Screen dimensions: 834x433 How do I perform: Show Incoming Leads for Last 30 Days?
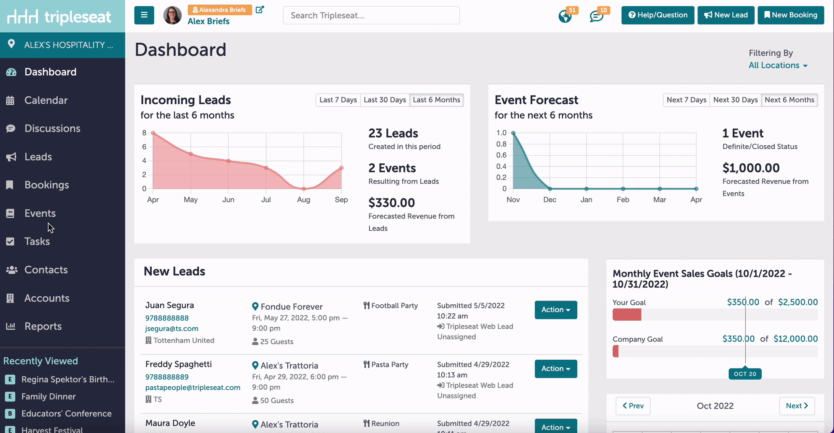[385, 100]
